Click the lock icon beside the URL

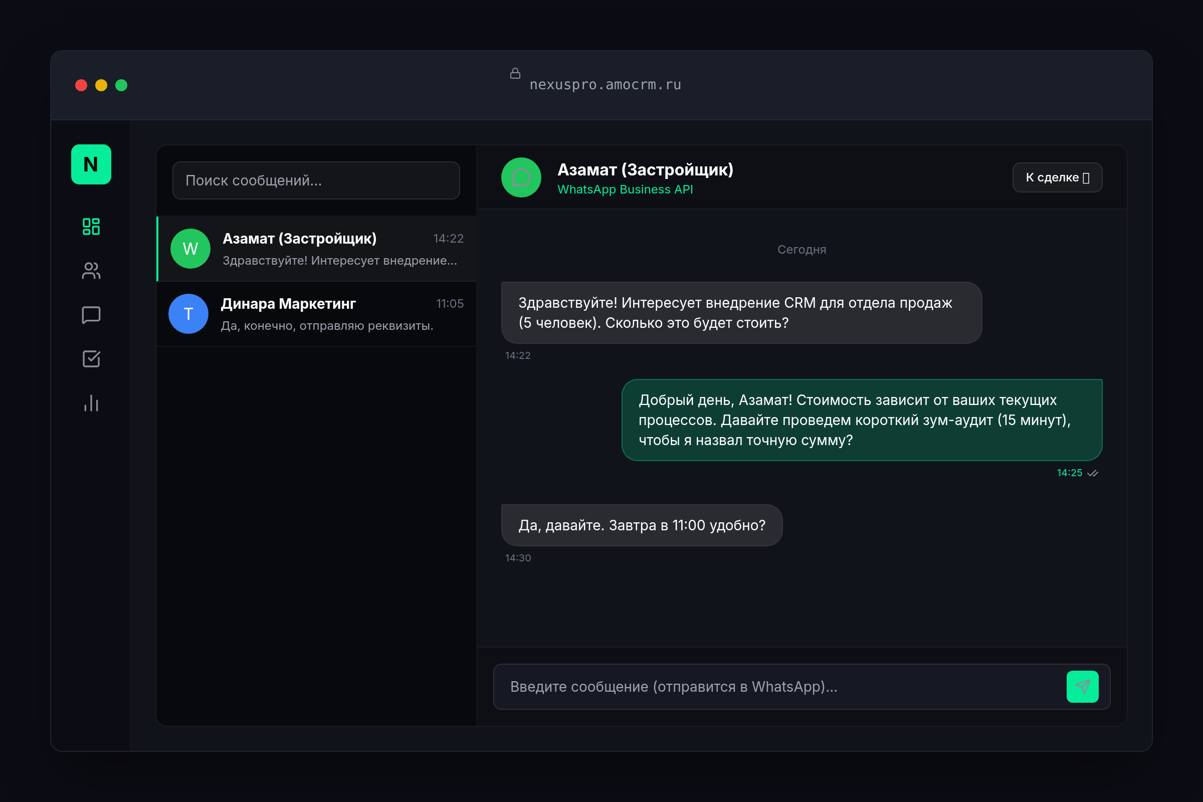click(515, 74)
